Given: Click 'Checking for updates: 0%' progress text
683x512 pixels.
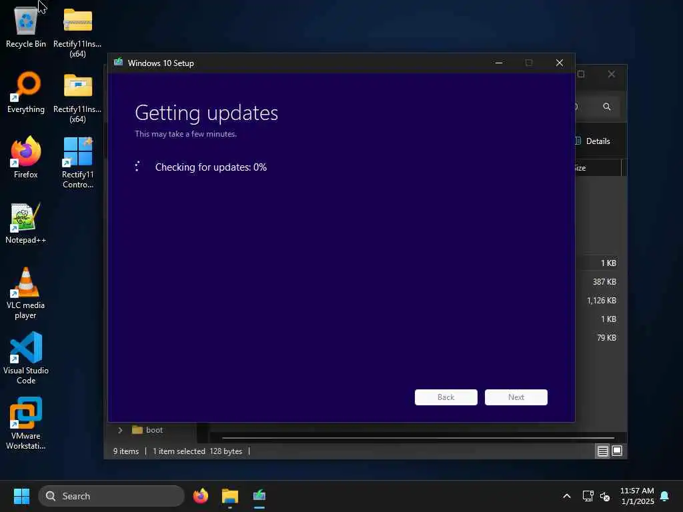Looking at the screenshot, I should point(211,167).
